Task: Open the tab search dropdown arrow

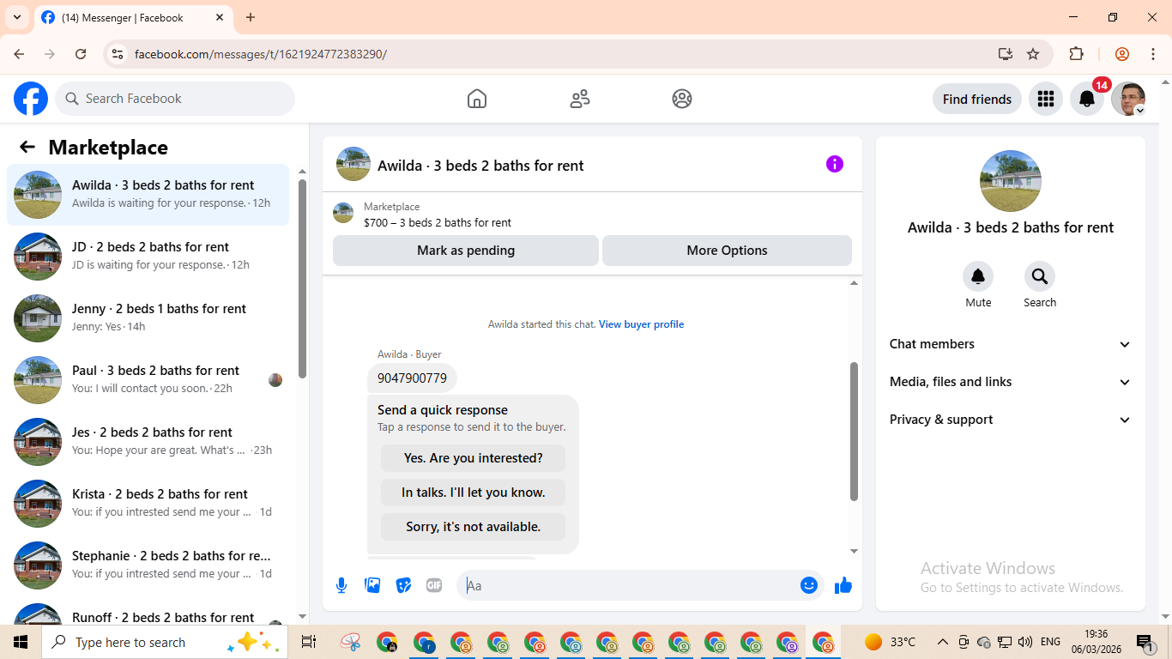Action: click(x=16, y=17)
